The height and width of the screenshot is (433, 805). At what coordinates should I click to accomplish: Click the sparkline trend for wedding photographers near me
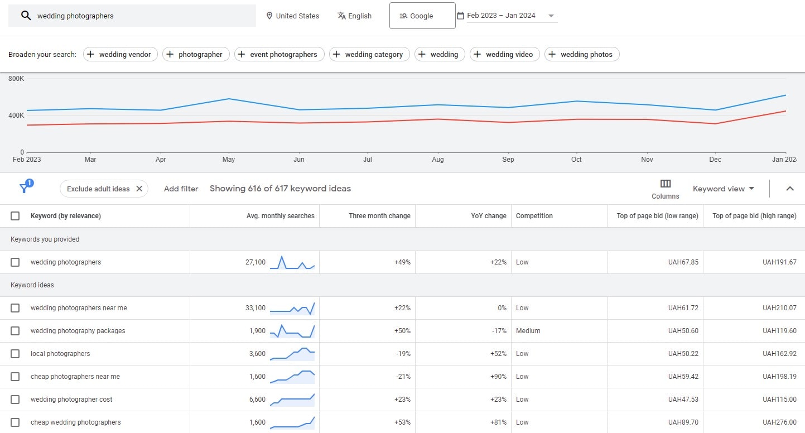pyautogui.click(x=292, y=308)
